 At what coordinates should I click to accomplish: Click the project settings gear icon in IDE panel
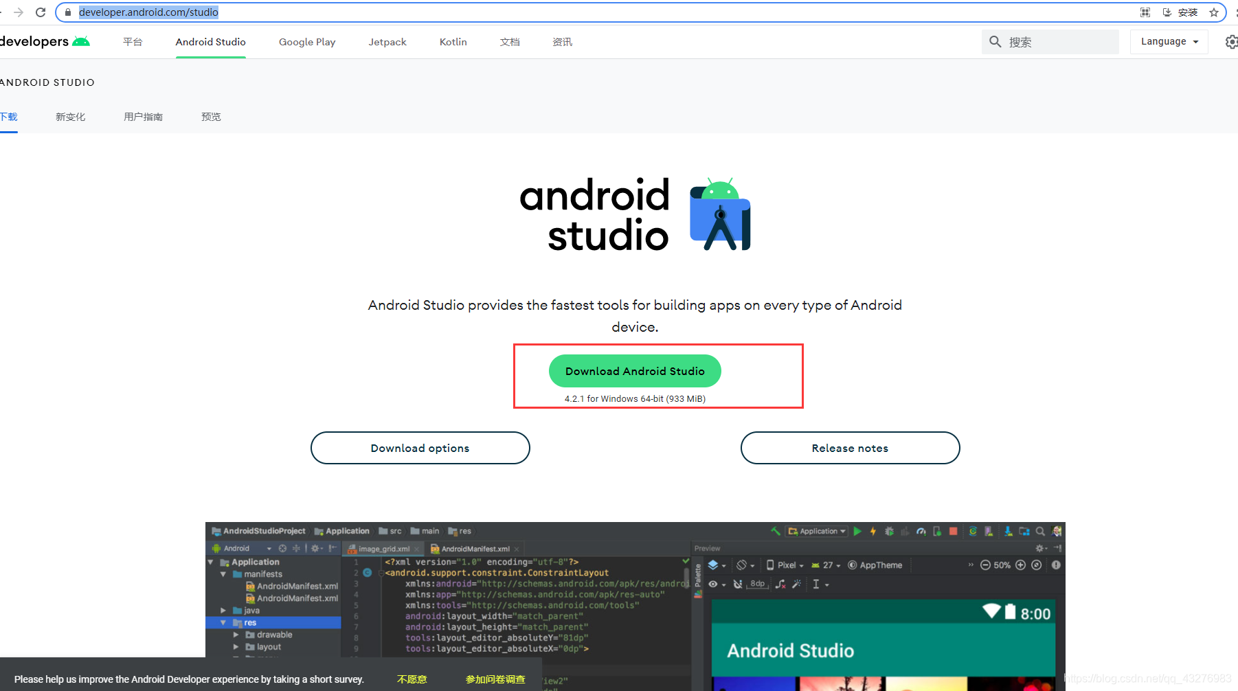click(x=317, y=548)
